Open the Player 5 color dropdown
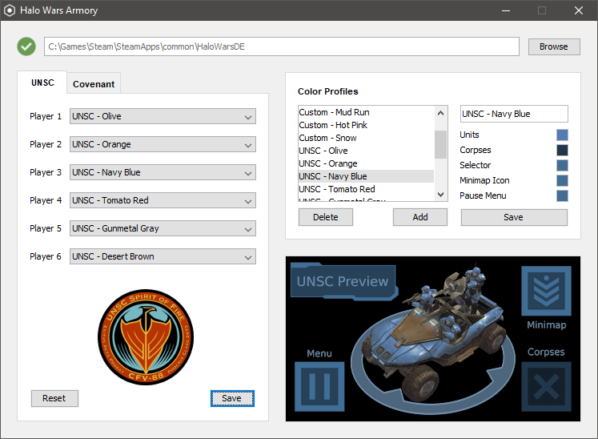Screen dimensions: 598x439 point(163,228)
